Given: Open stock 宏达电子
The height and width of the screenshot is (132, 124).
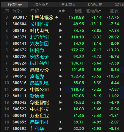Looking at the screenshot, I should click(39, 57).
